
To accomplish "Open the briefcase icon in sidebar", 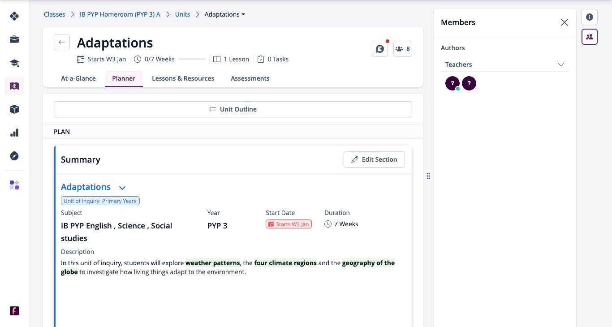I will click(x=14, y=39).
